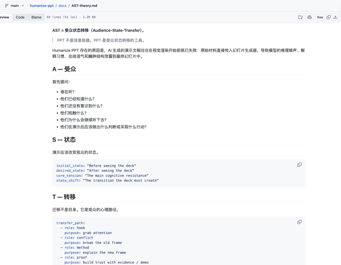Image resolution: width=341 pixels, height=265 pixels.
Task: Click the bullet '他们还没有意识到什么?'
Action: (81, 106)
